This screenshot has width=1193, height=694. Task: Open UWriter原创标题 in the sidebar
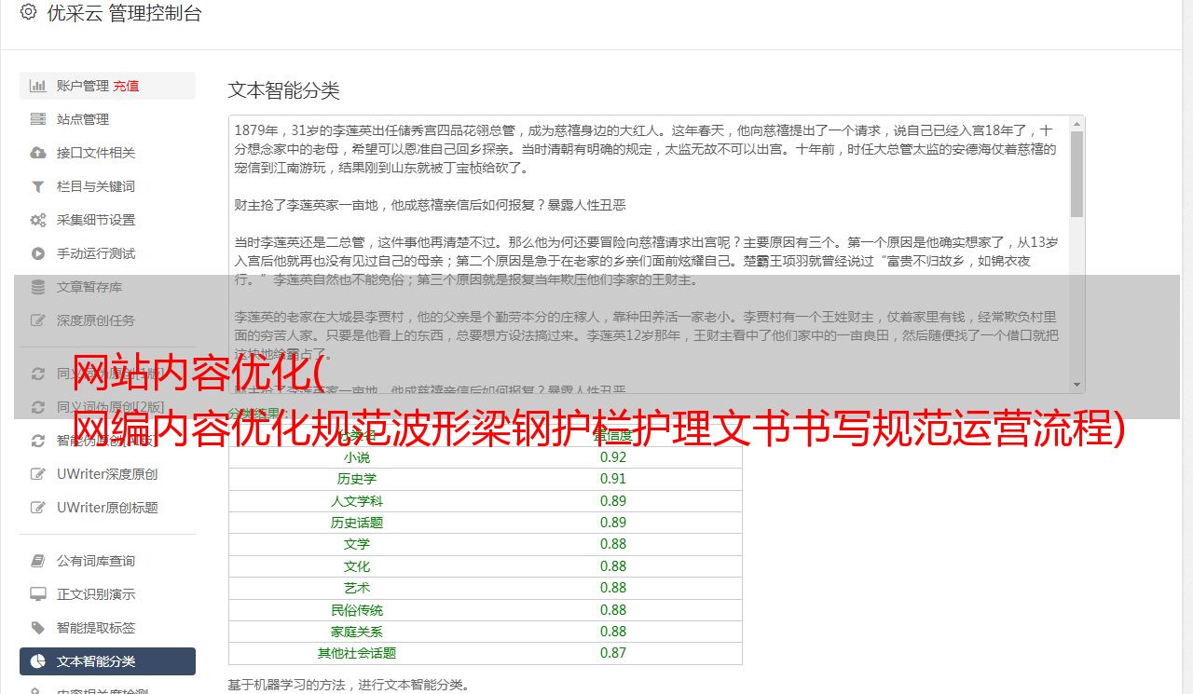[x=107, y=508]
